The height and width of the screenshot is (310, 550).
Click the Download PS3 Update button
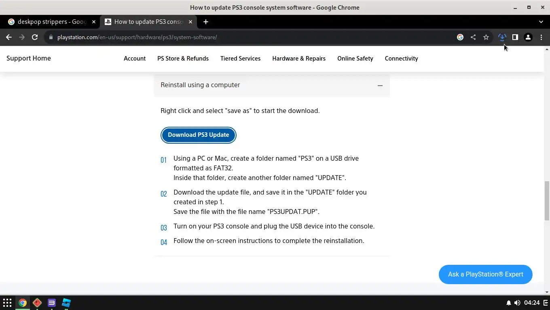198,135
